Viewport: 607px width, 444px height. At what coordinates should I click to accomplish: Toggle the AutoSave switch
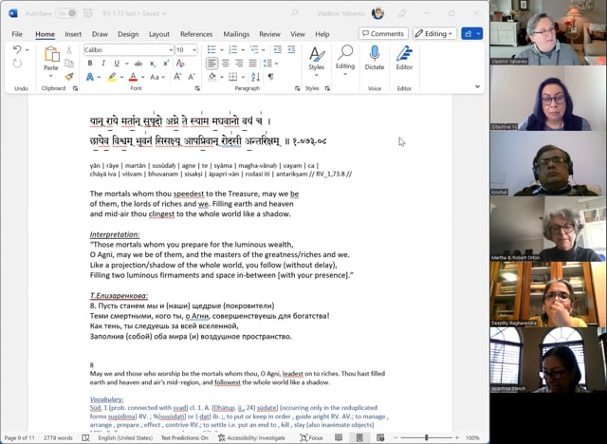pyautogui.click(x=66, y=13)
